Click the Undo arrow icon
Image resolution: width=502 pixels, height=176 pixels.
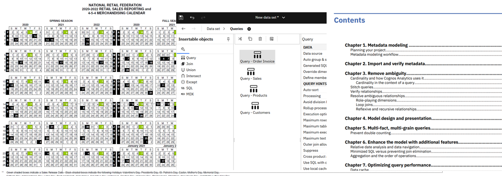(192, 17)
